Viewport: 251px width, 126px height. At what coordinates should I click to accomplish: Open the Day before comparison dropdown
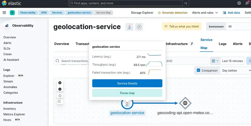point(236,71)
